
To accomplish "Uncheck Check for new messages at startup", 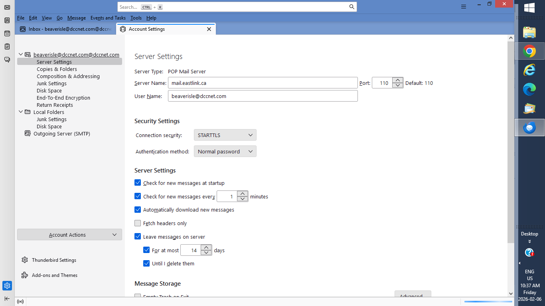I will pos(138,183).
